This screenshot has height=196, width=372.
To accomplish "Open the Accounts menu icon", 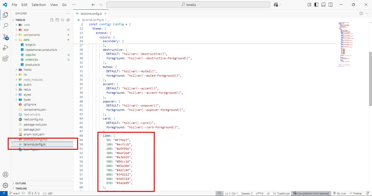I will 5,175.
